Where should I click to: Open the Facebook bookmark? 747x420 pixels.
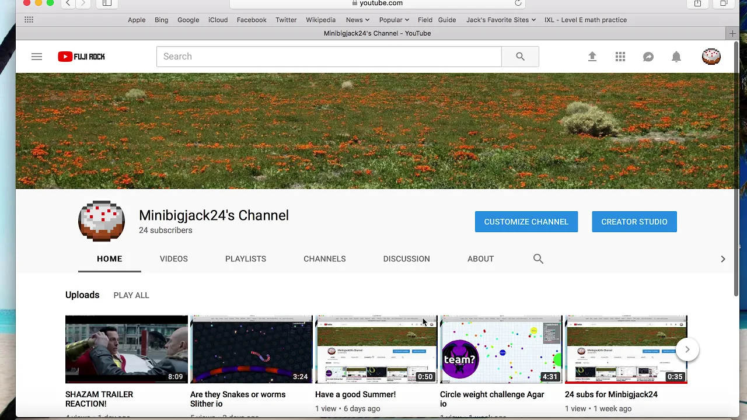pyautogui.click(x=252, y=20)
